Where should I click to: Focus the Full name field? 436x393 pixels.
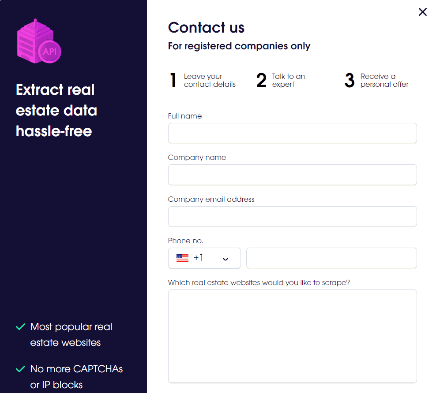(x=292, y=133)
